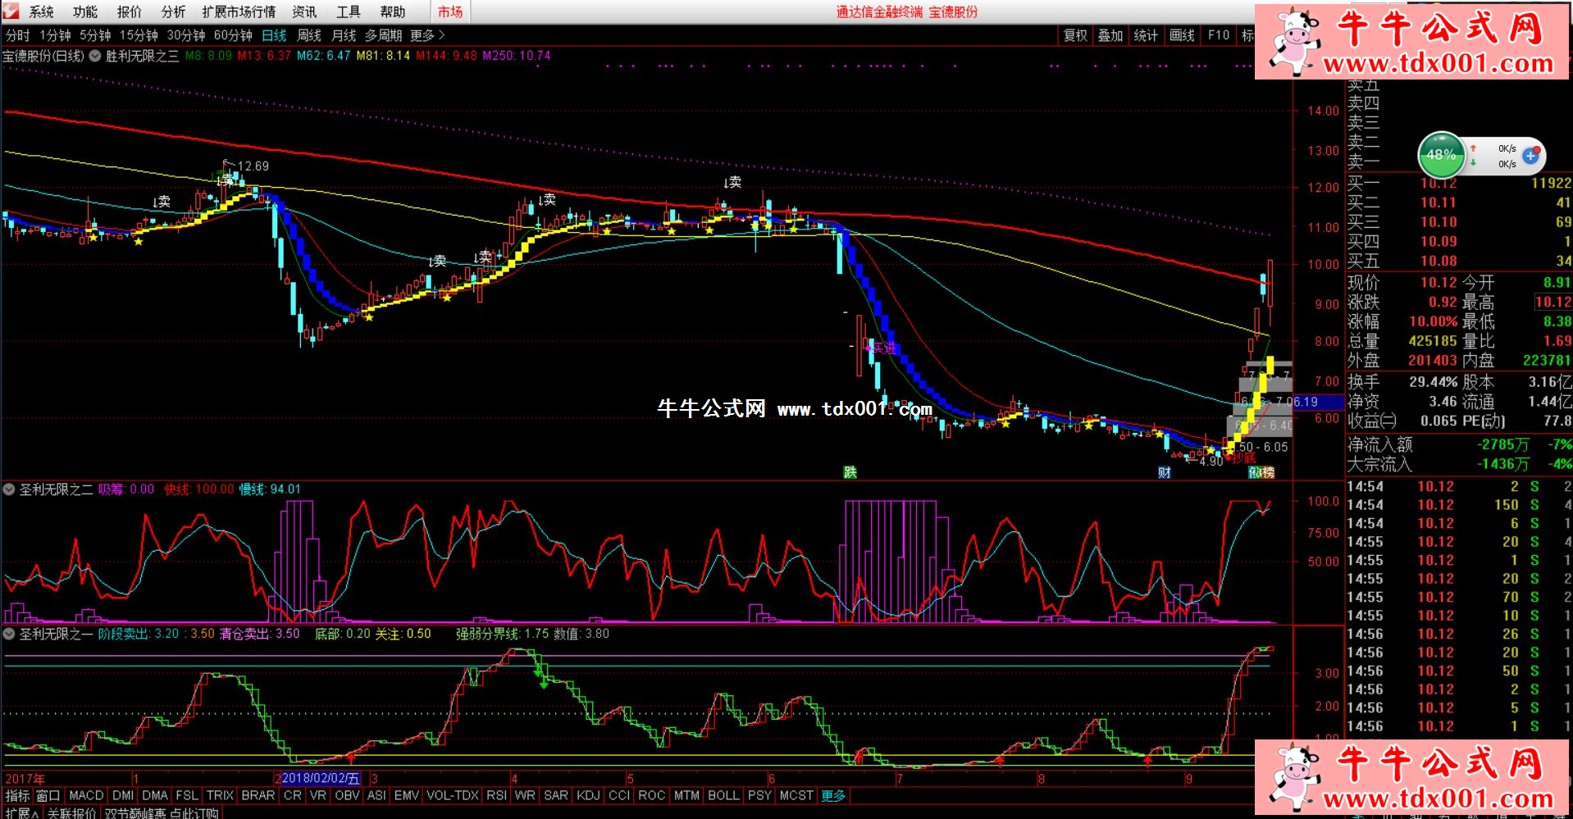Apply the SAR indicator
The height and width of the screenshot is (819, 1573).
(556, 795)
